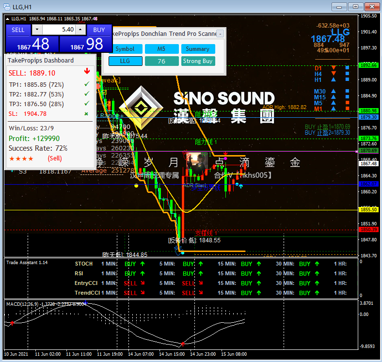Click the red arrow for EntryCCI 1 MIN SELL

(x=143, y=283)
